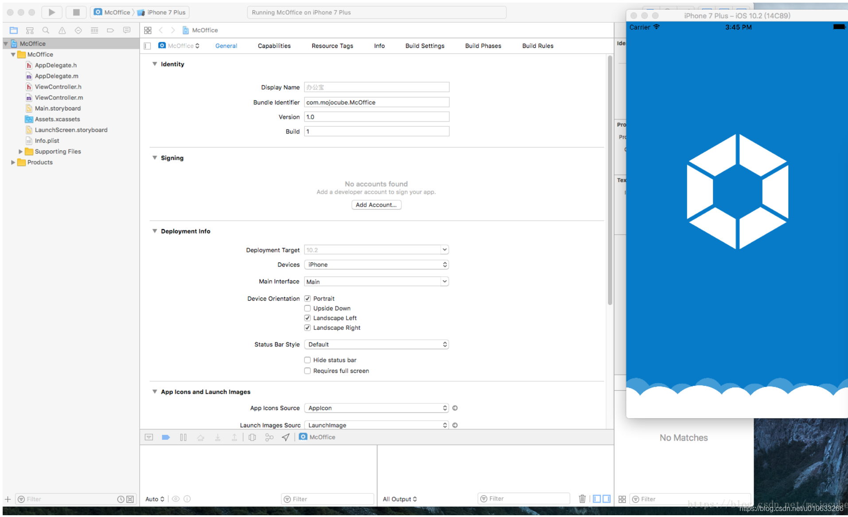The image size is (848, 517).
Task: Click the editor vertical scrollbar
Action: (x=610, y=180)
